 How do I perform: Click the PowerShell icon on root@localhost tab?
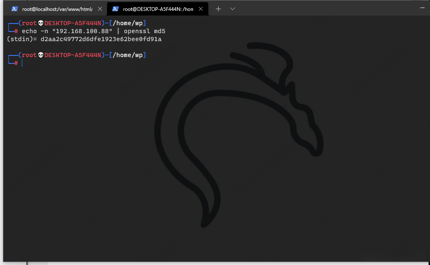coord(15,9)
